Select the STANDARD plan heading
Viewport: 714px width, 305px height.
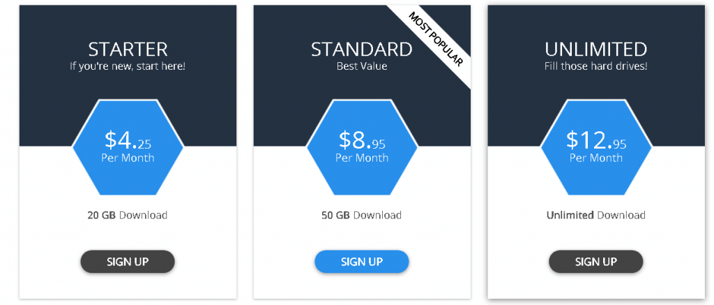[x=361, y=50]
